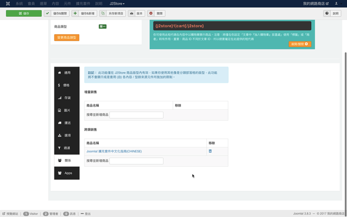Open the Apps tab in the side menu
The height and width of the screenshot is (217, 347).
coord(67,173)
